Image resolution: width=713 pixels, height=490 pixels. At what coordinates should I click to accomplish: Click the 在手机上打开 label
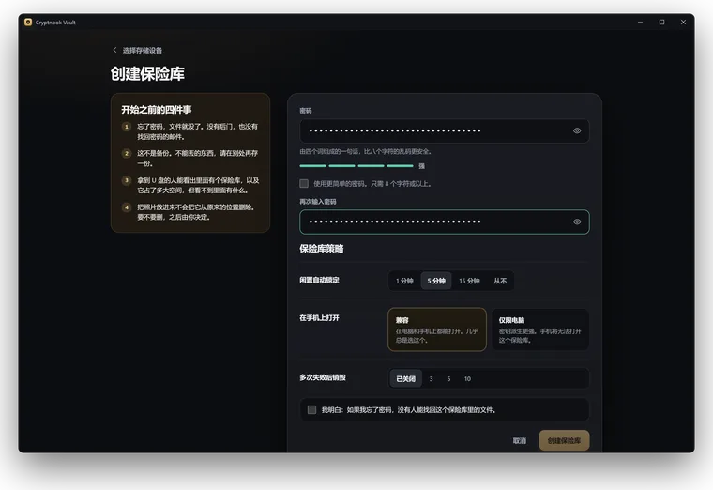(x=319, y=317)
